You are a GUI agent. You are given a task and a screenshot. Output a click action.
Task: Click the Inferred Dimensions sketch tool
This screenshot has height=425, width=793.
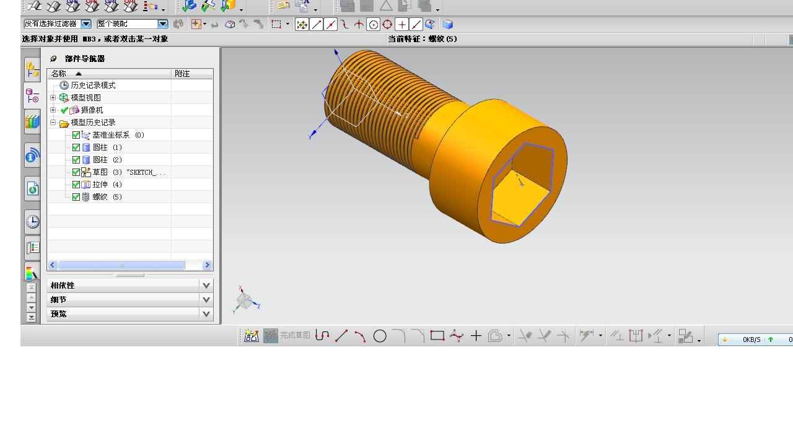click(586, 336)
